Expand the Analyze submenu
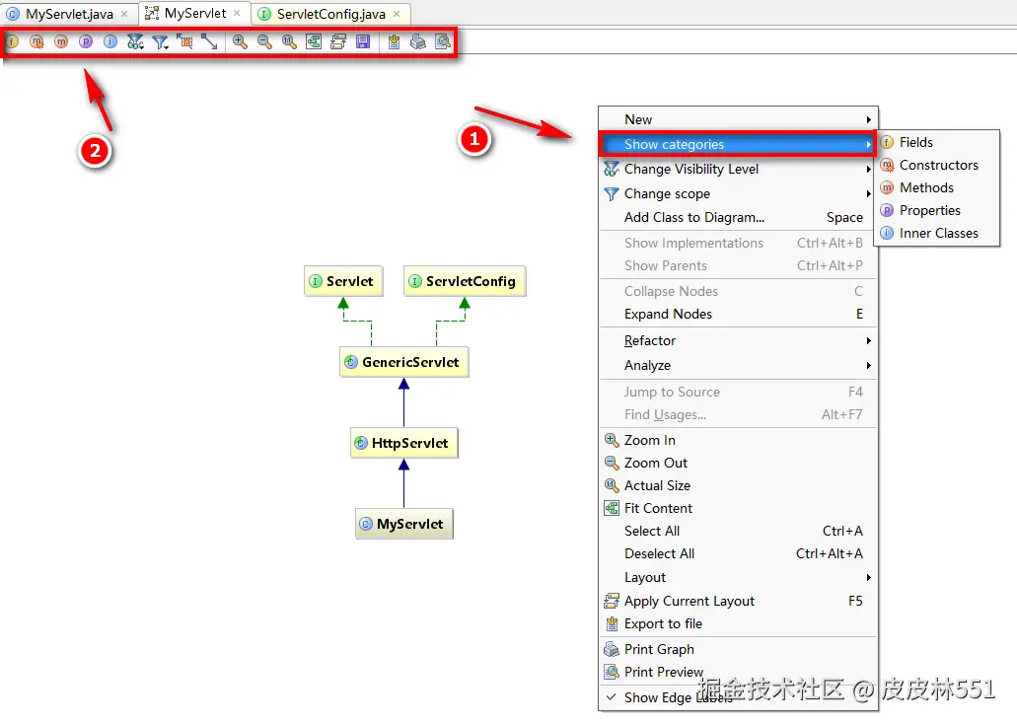1017x724 pixels. click(738, 365)
